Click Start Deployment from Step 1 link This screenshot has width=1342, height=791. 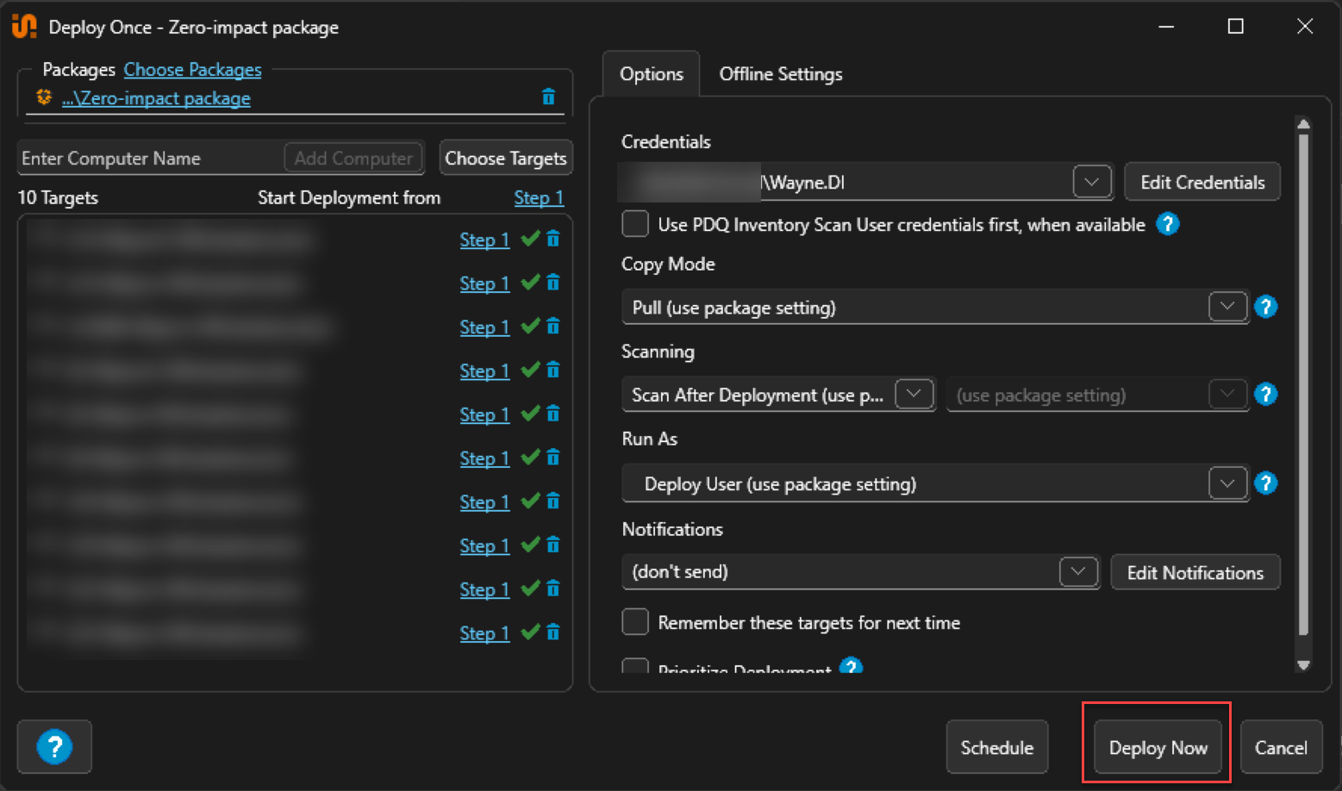(539, 197)
